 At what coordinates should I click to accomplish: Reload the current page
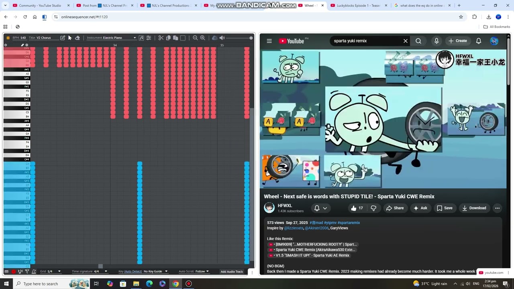click(25, 17)
